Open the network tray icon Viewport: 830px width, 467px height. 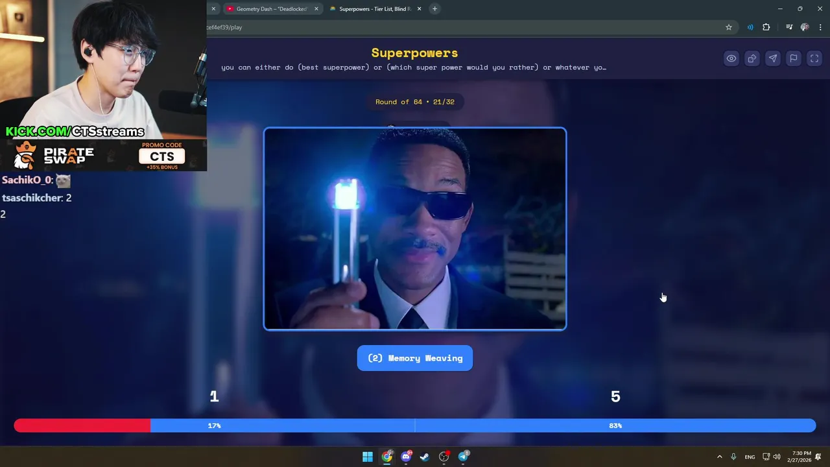(x=766, y=457)
